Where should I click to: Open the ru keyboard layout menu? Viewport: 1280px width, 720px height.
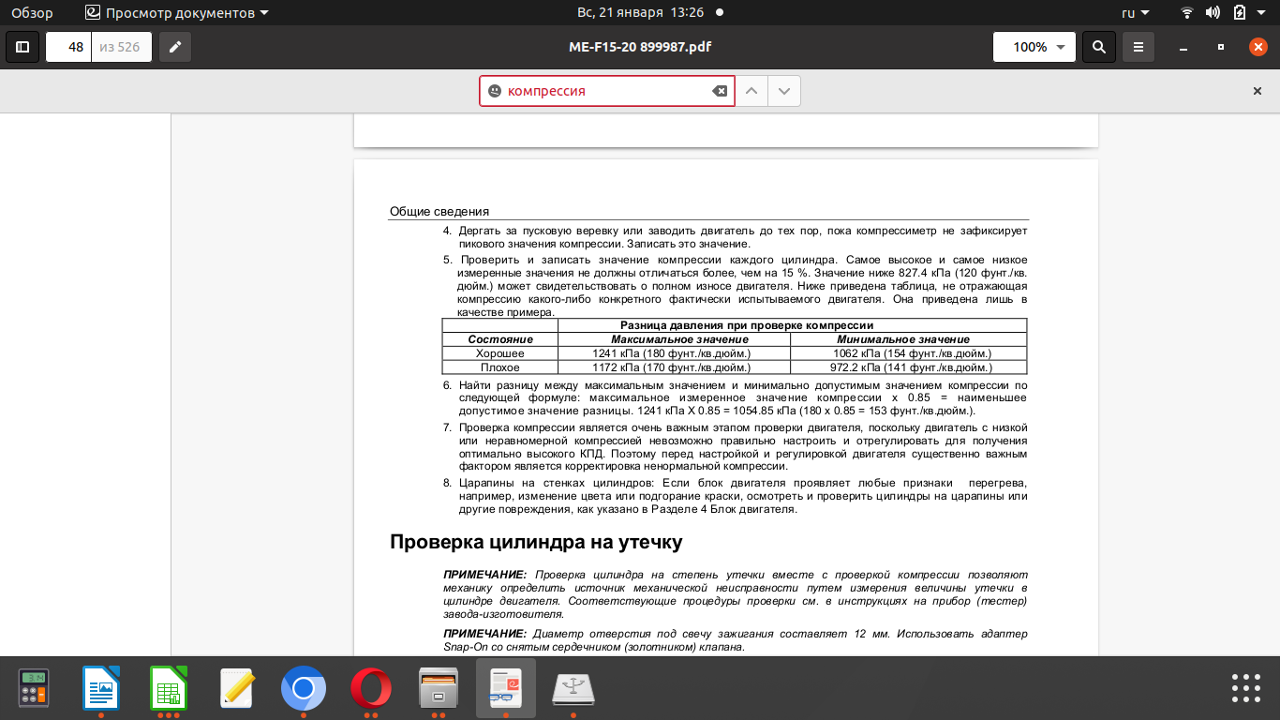tap(1134, 13)
